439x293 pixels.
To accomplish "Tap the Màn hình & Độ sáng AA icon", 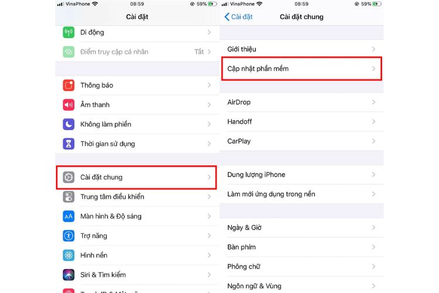I will click(x=68, y=216).
